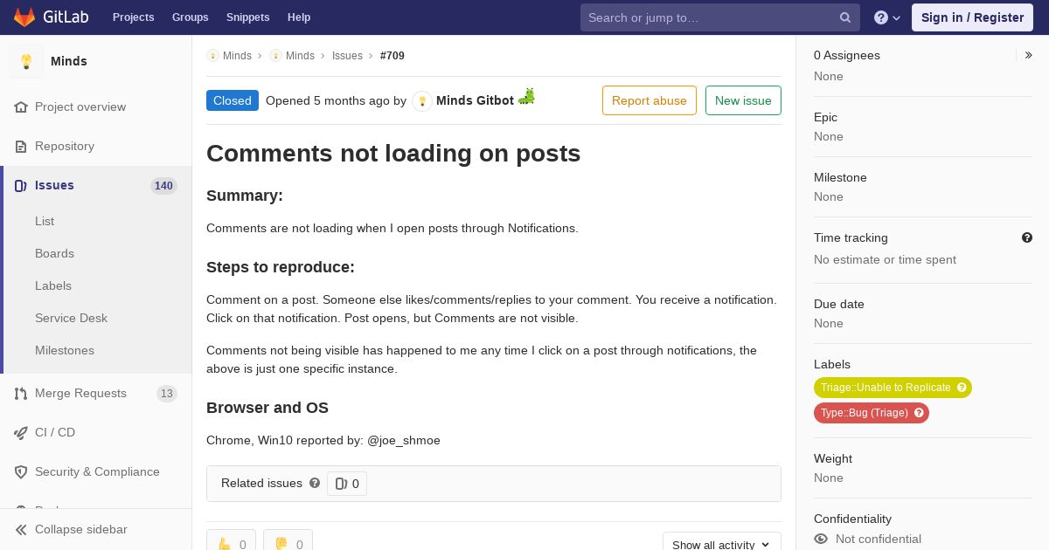Image resolution: width=1049 pixels, height=550 pixels.
Task: Click the Issues count badge 140
Action: (x=163, y=185)
